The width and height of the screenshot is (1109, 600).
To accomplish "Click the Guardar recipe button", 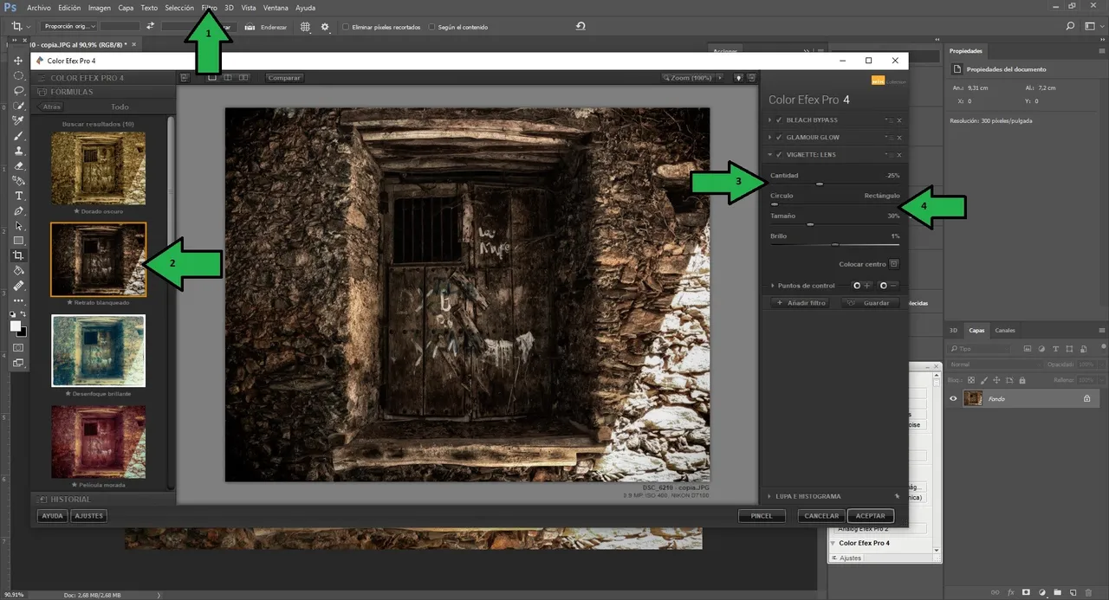I will pos(871,303).
